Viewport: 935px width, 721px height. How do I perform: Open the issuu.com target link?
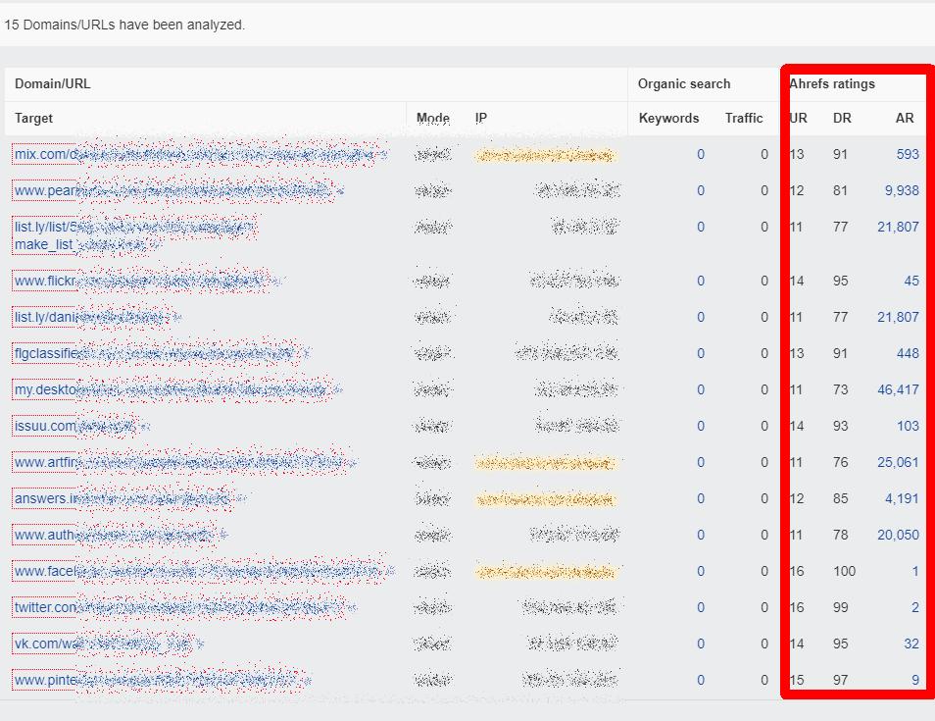click(81, 426)
